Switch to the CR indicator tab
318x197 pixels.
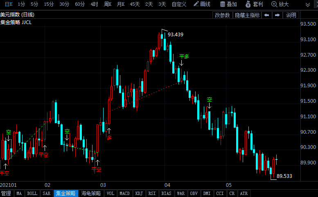pyautogui.click(x=232, y=193)
